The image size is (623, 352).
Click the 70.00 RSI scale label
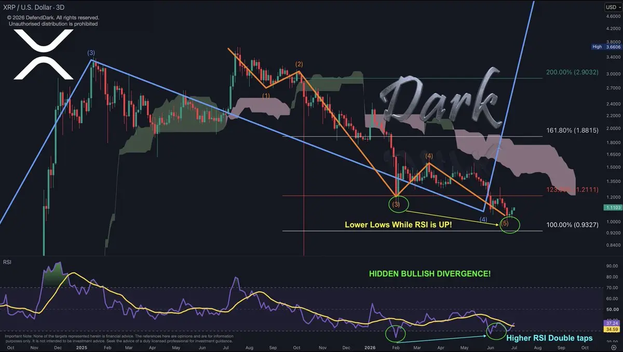[612, 288]
